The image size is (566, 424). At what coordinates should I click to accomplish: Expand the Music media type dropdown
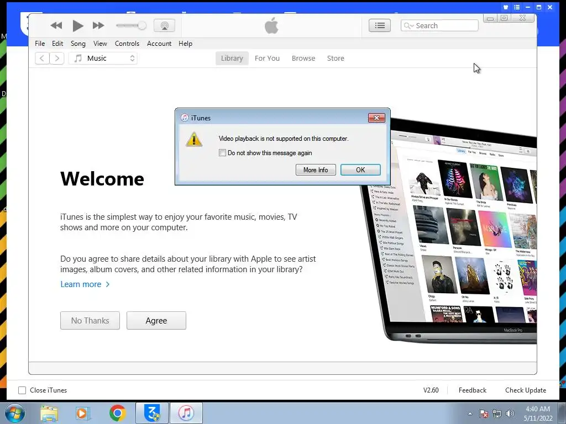pos(103,58)
